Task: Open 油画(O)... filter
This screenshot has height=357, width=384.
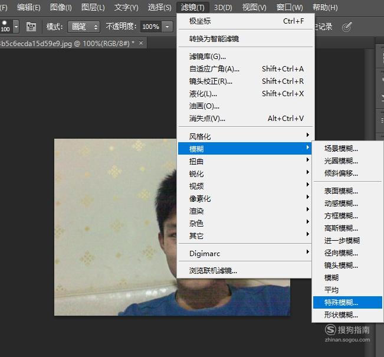Action: pyautogui.click(x=246, y=106)
